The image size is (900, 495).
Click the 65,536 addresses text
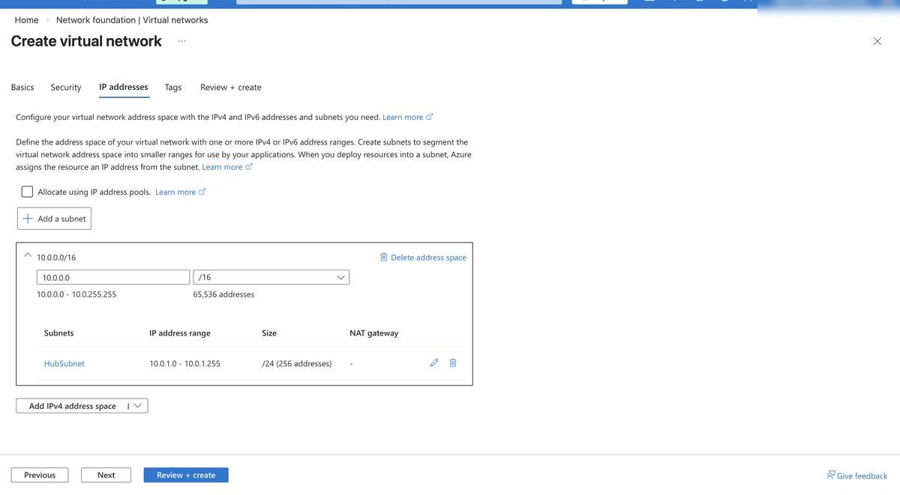(x=223, y=294)
